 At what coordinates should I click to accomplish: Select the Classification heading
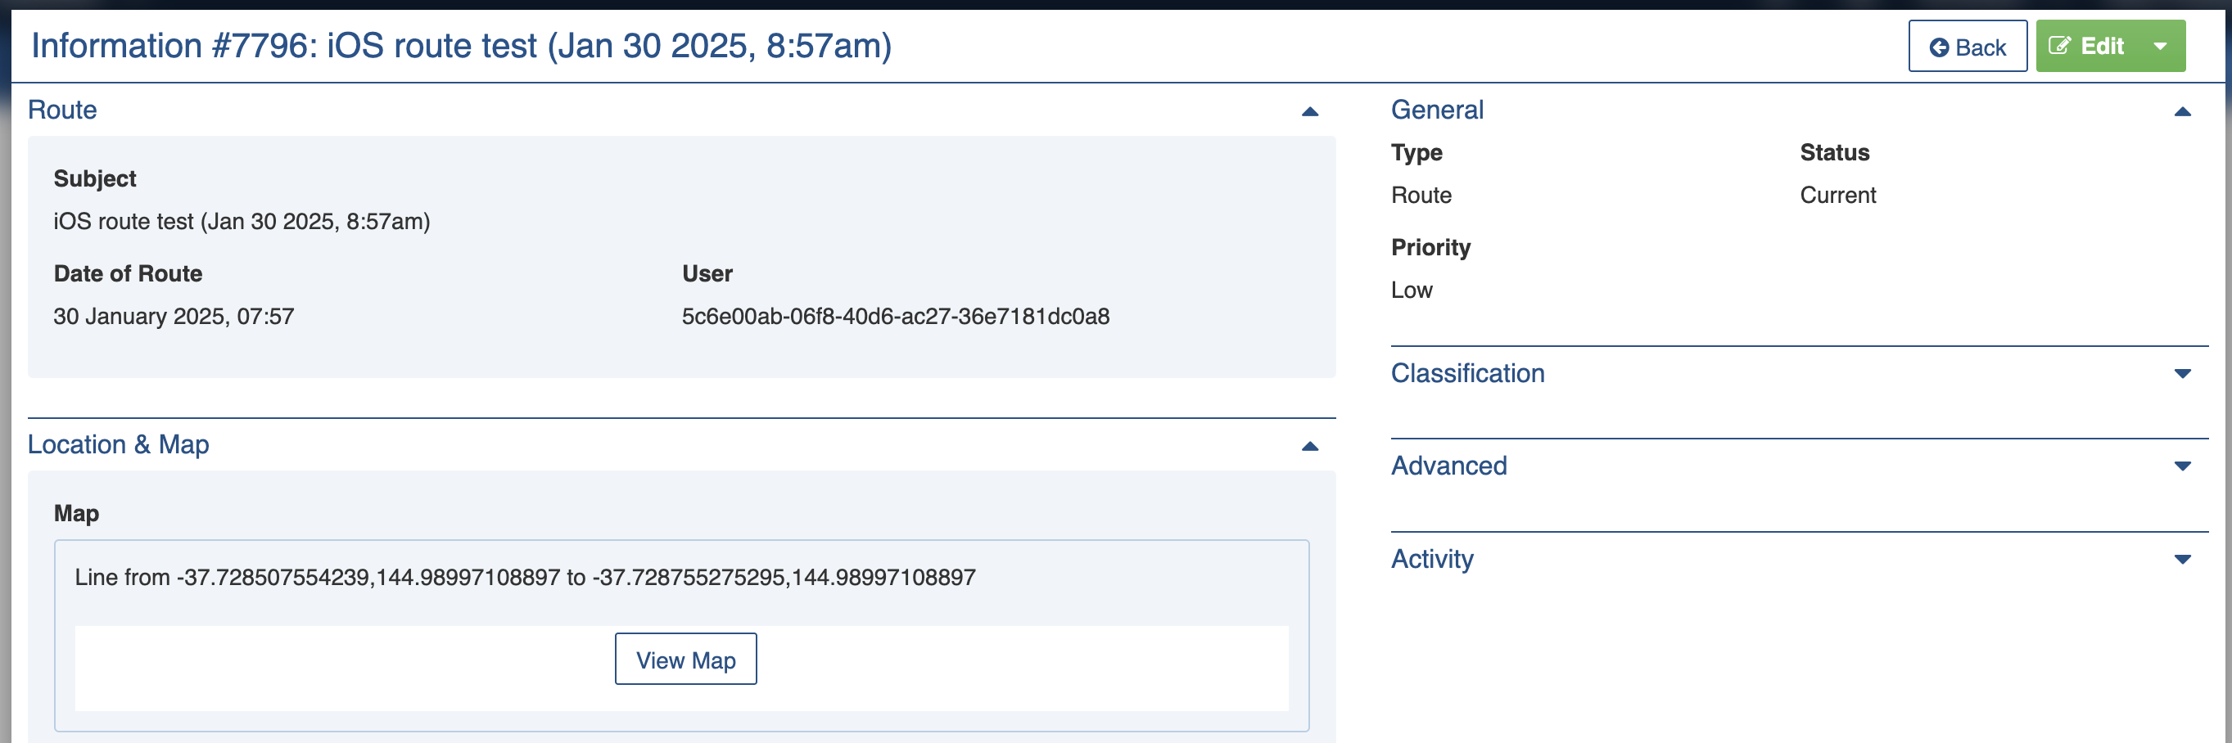(1467, 373)
